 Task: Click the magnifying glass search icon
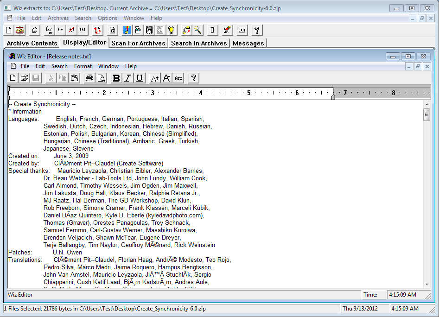point(197,30)
